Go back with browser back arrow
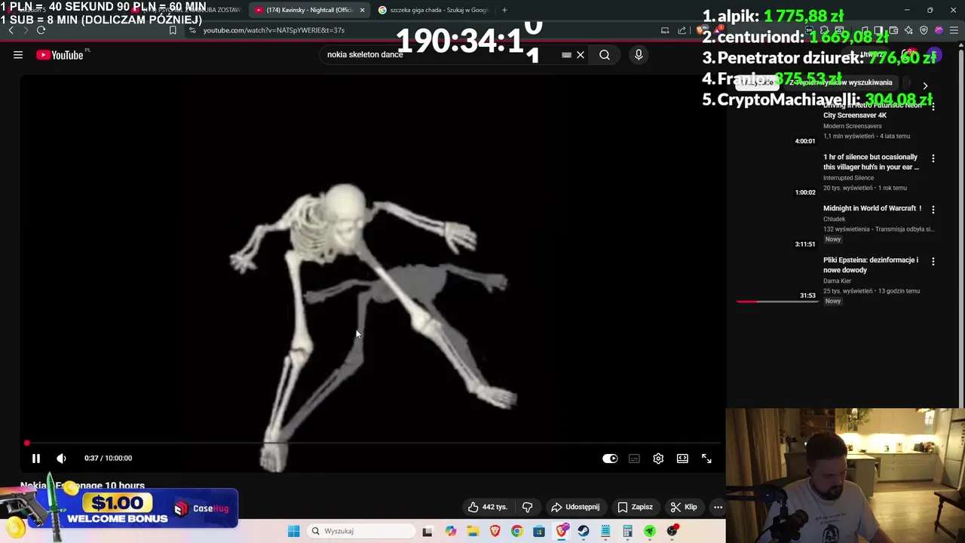965x543 pixels. click(x=11, y=30)
